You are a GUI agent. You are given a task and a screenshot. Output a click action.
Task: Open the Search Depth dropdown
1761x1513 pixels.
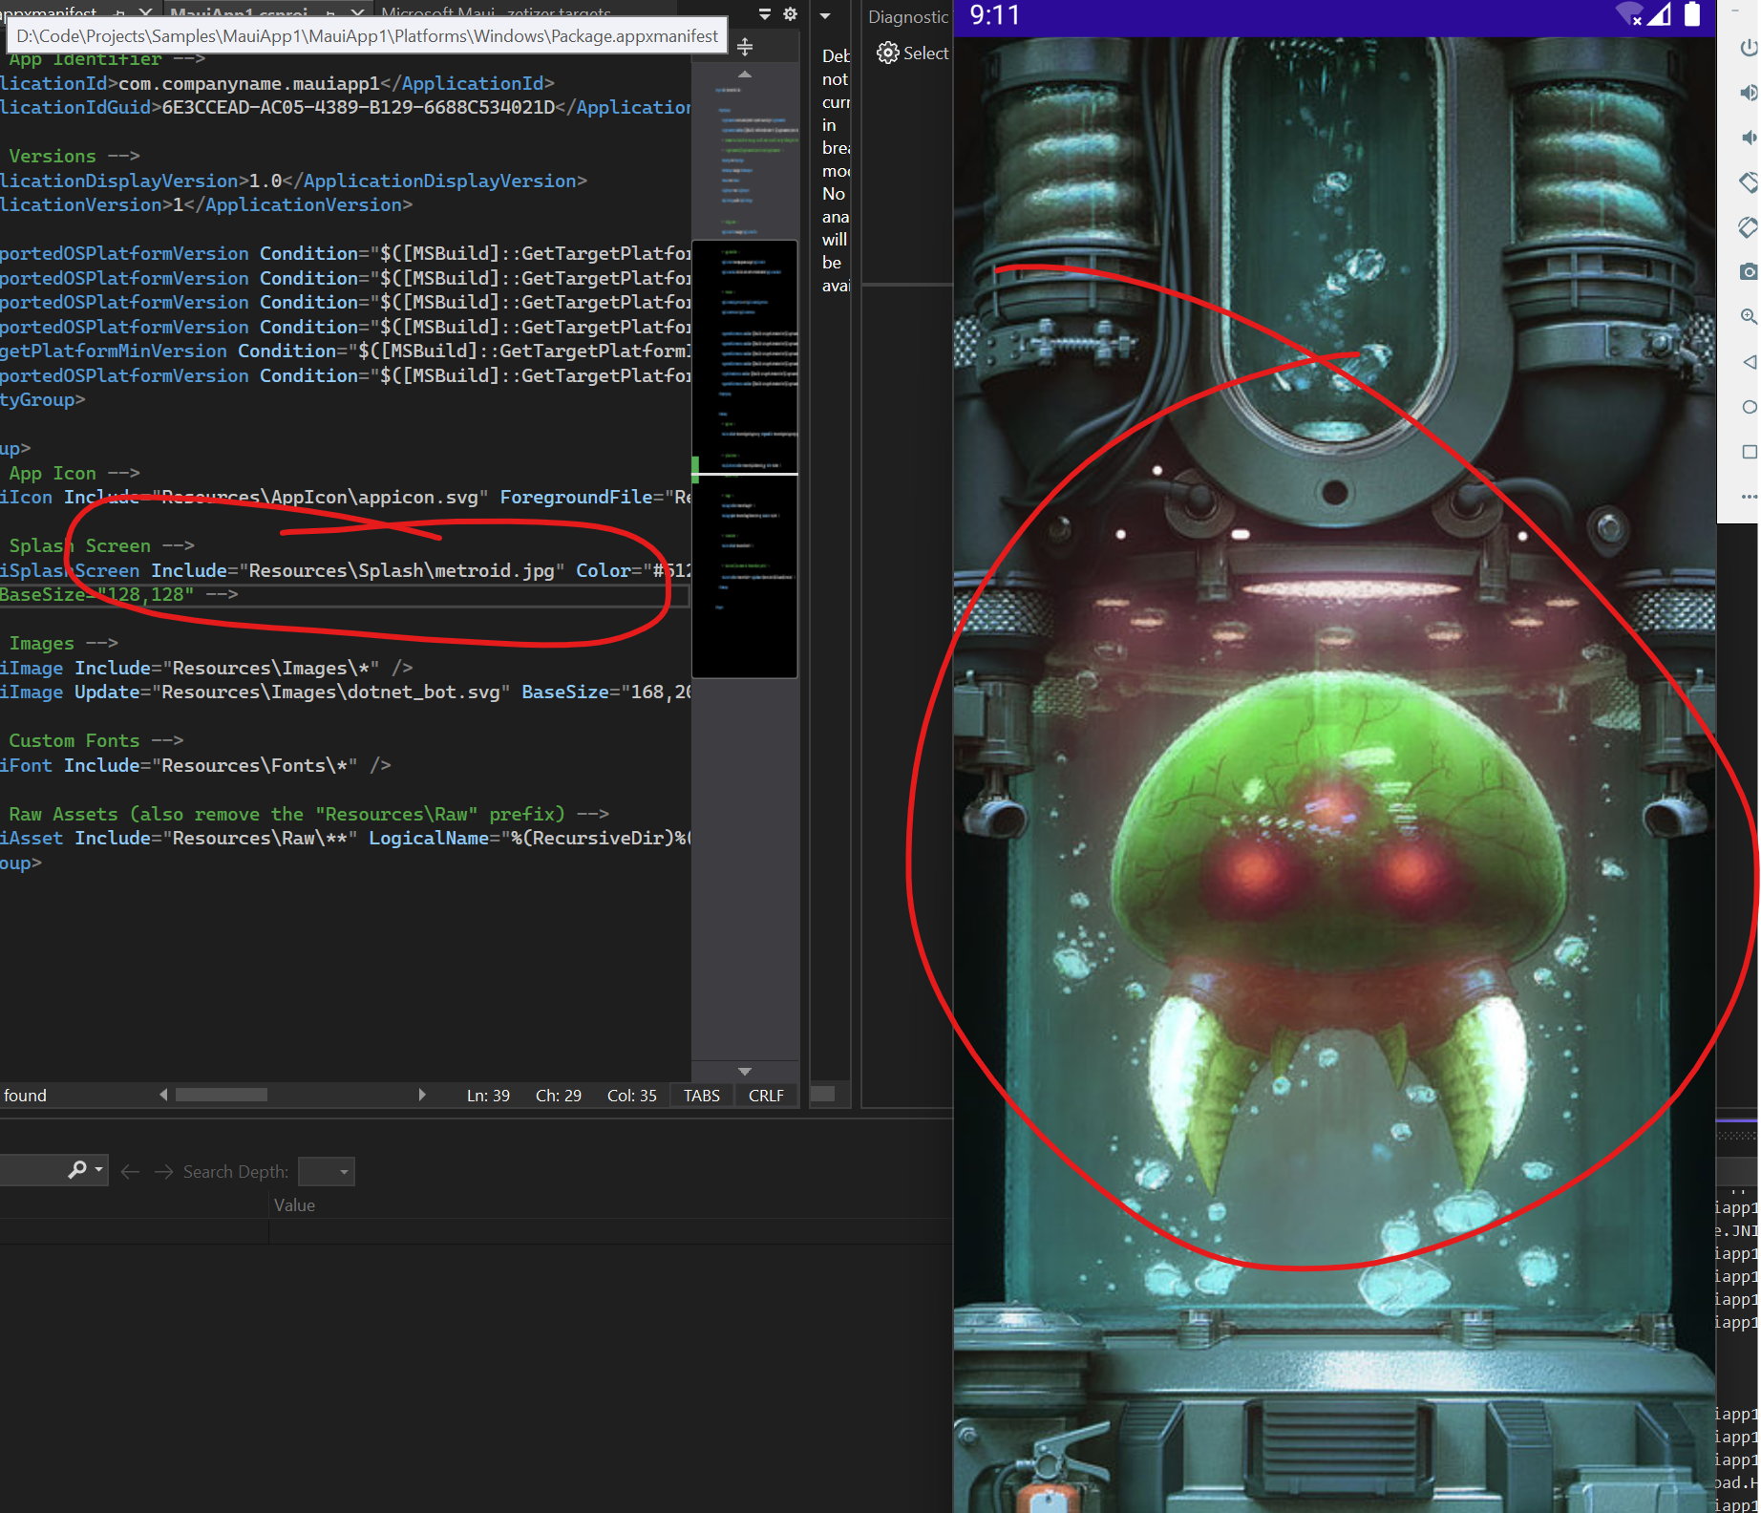(326, 1171)
